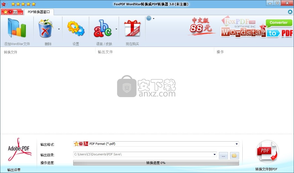This screenshot has width=294, height=173.
Task: Expand the Language / Skin dropdown arrow
Action: coord(116,29)
